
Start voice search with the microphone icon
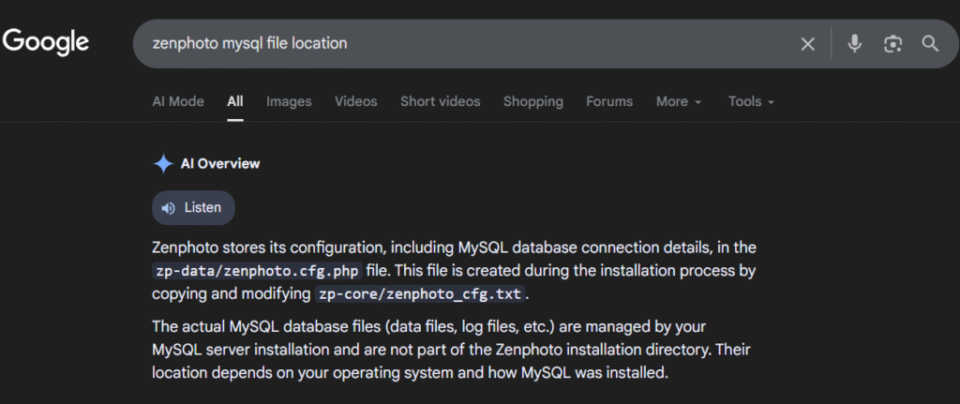(854, 44)
